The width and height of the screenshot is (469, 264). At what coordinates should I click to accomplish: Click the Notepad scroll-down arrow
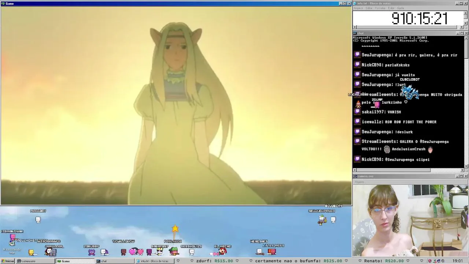tap(466, 23)
